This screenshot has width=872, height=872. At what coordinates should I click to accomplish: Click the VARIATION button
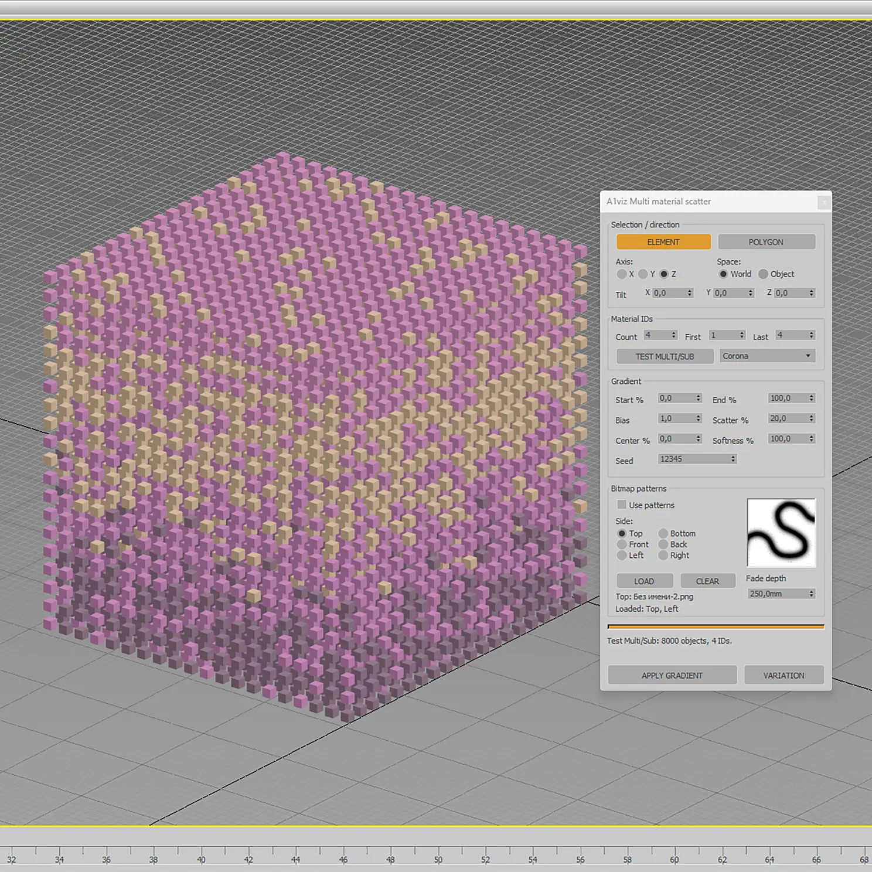(784, 675)
